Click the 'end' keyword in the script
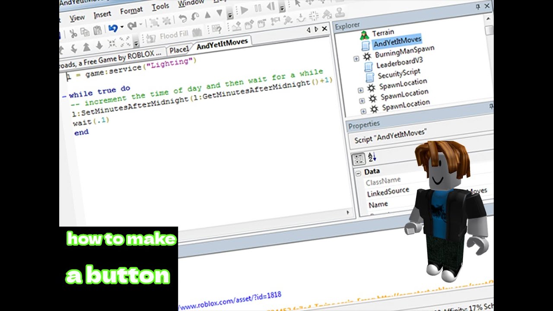The height and width of the screenshot is (311, 553). tap(81, 133)
